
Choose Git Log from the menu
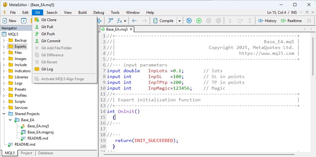(x=65, y=69)
